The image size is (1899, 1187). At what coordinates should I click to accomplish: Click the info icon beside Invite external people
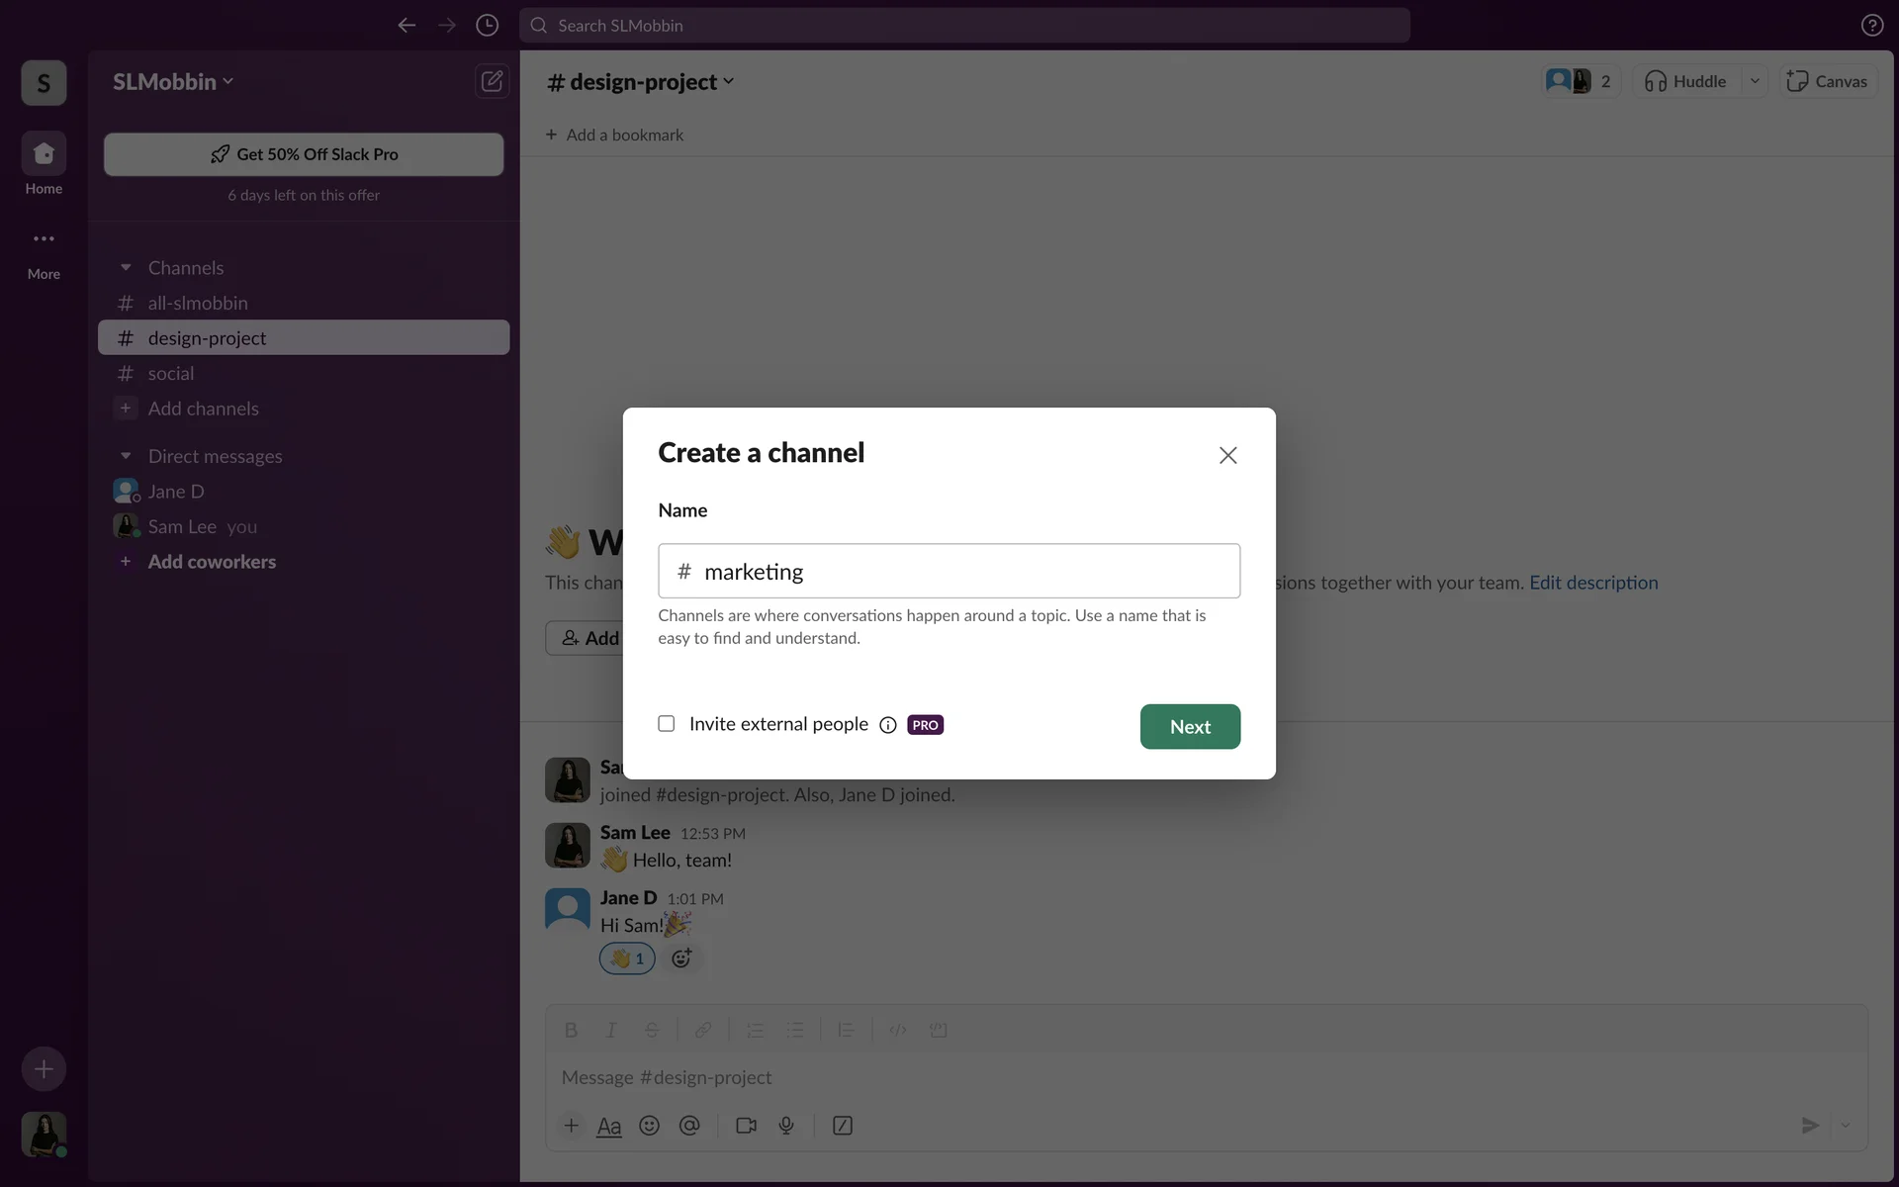[888, 725]
